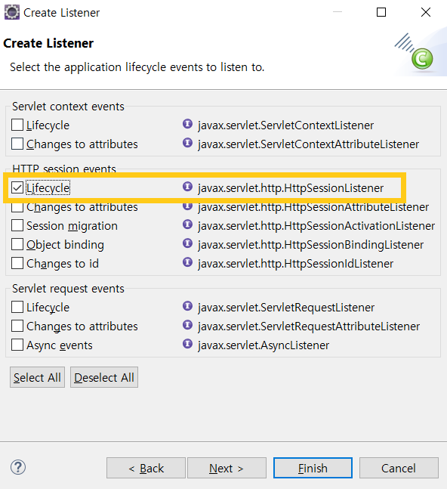The image size is (447, 489).
Task: Click the interface icon beside HttpSessionBindingListener
Action: (187, 243)
